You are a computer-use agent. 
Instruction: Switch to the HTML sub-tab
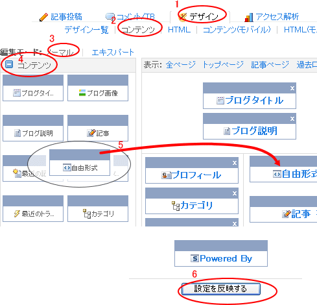[x=179, y=30]
